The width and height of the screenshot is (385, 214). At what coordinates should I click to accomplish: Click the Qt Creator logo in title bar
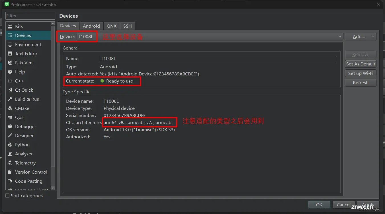pos(7,4)
